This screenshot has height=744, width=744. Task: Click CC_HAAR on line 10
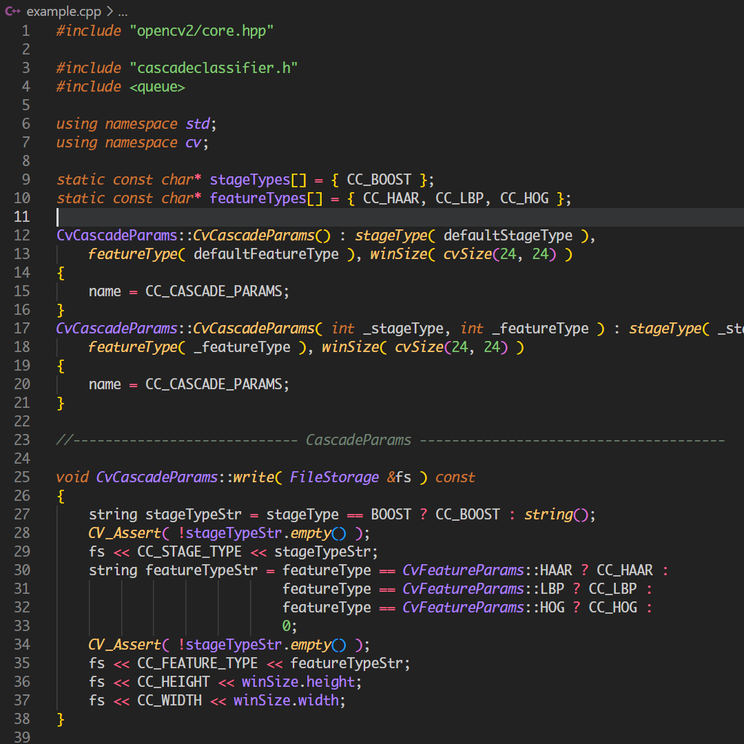pyautogui.click(x=391, y=198)
